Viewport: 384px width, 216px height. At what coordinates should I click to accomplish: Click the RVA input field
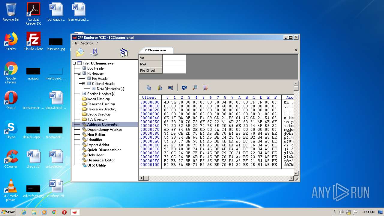pos(174,64)
